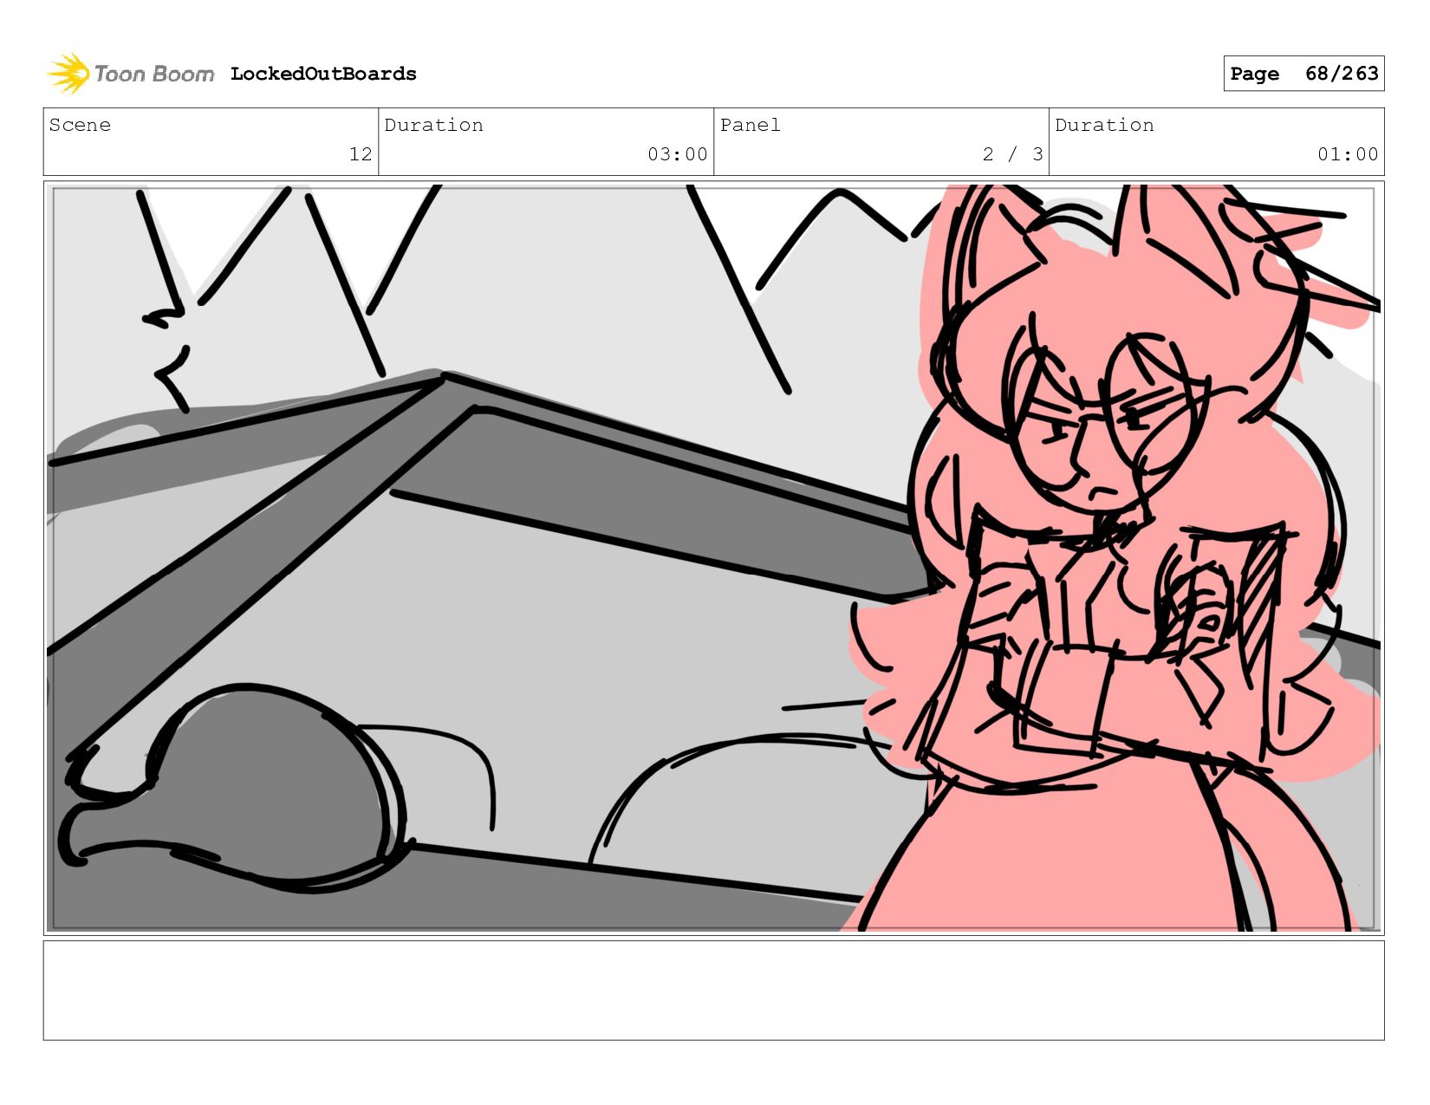Image resolution: width=1430 pixels, height=1105 pixels.
Task: Select scene number 12
Action: (x=361, y=154)
